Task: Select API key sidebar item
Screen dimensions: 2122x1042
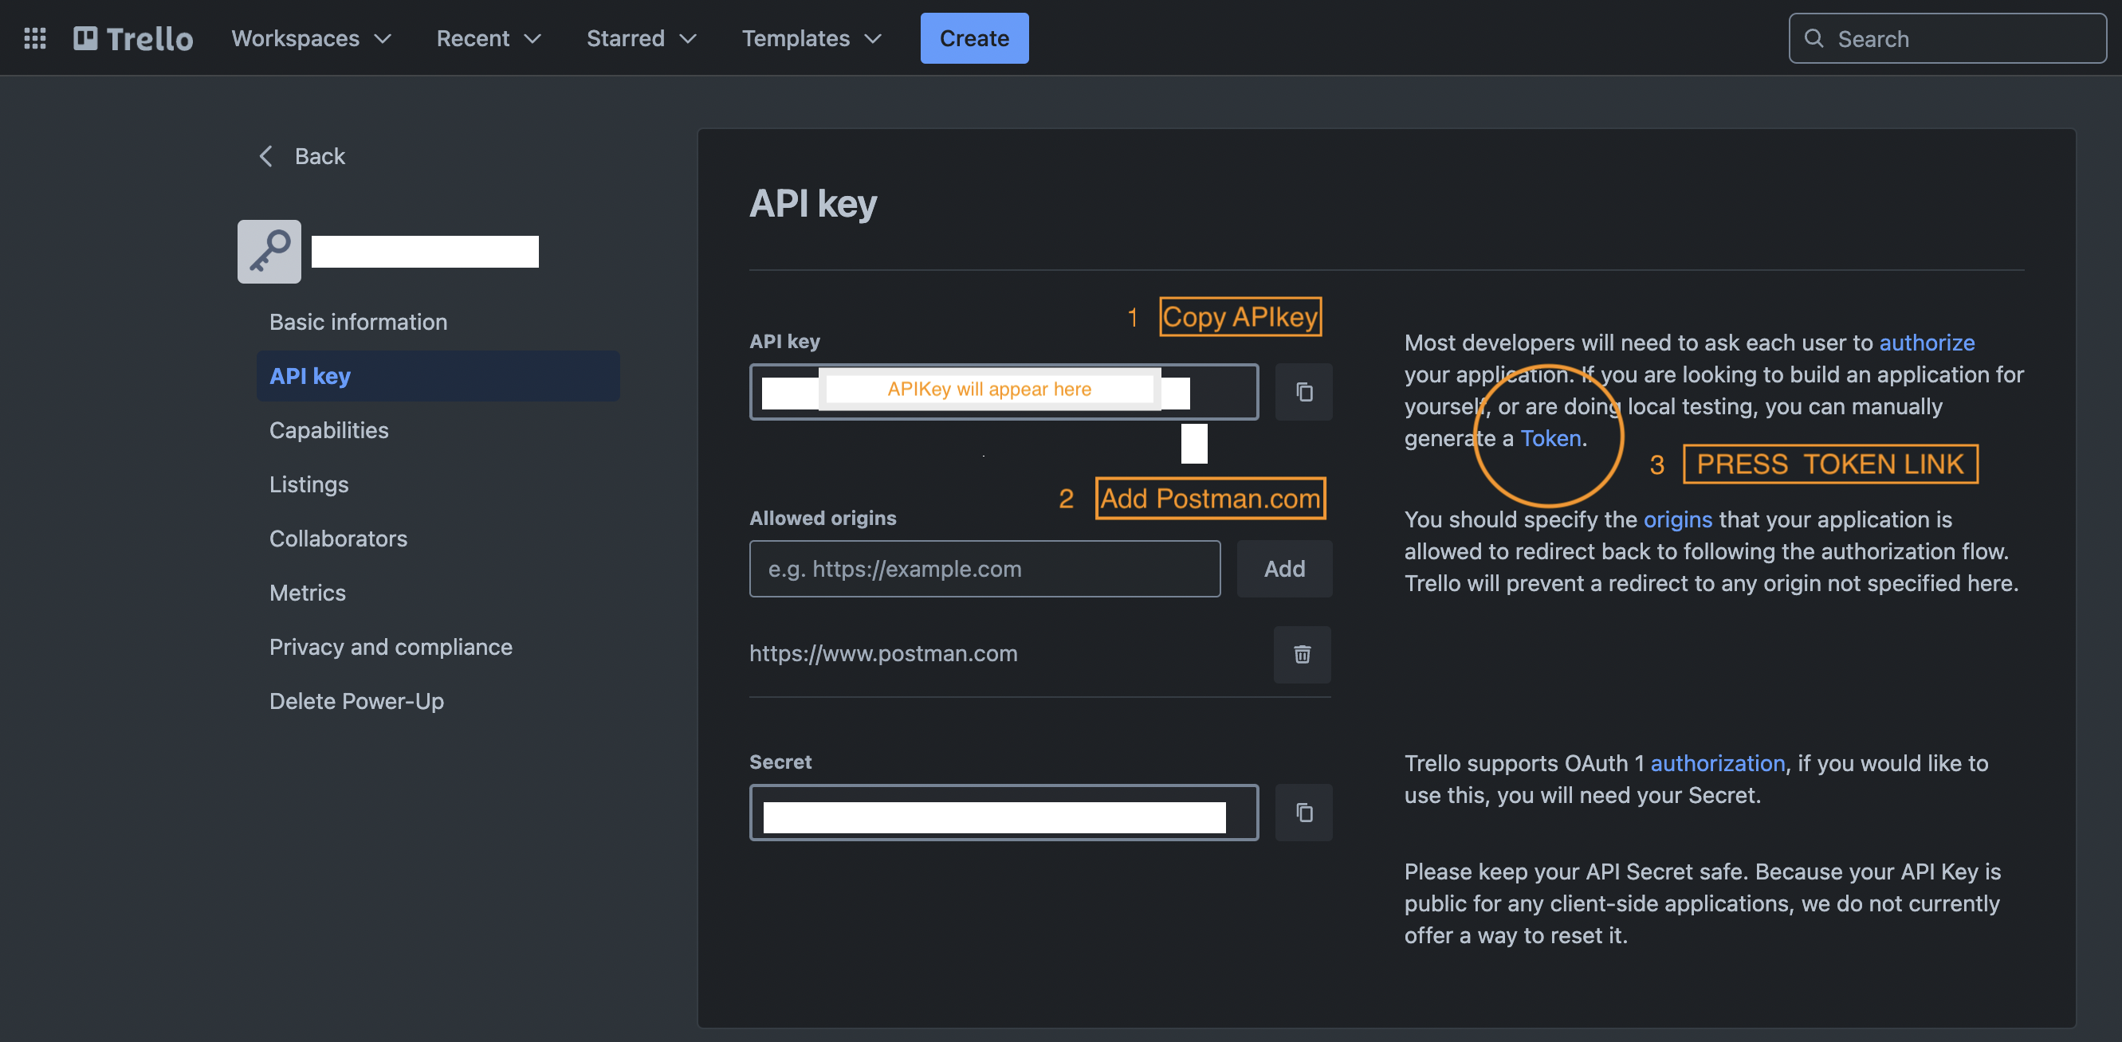Action: 438,376
